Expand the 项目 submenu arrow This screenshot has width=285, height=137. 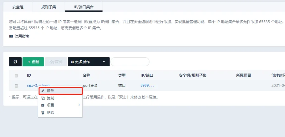tap(79, 105)
